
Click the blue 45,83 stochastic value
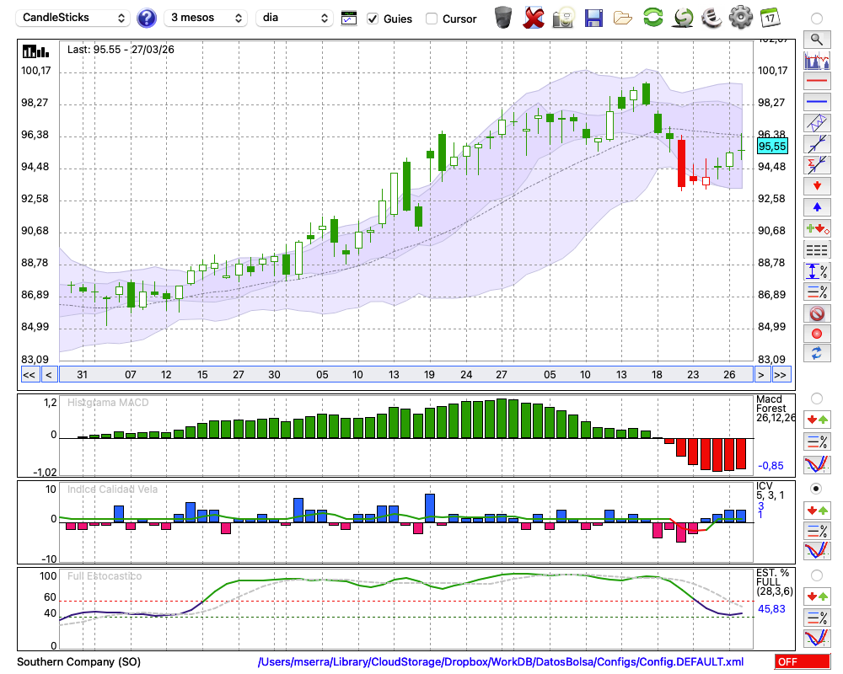point(771,609)
